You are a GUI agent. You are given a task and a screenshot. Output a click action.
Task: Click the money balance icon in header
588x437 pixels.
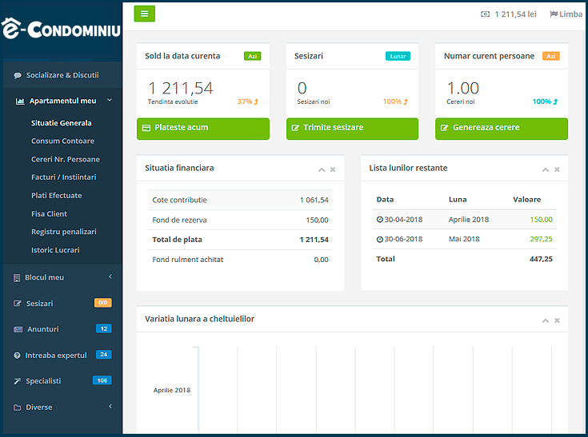tap(486, 14)
